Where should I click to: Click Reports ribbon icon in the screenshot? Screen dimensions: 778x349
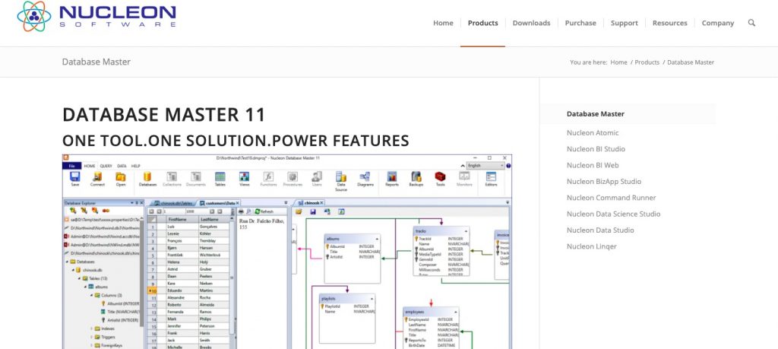(x=392, y=179)
